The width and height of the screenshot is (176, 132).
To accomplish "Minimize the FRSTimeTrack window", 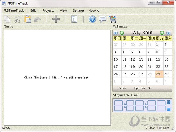I will (152, 2).
